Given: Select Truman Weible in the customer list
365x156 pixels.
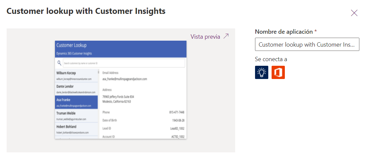Looking at the screenshot, I should [76, 115].
